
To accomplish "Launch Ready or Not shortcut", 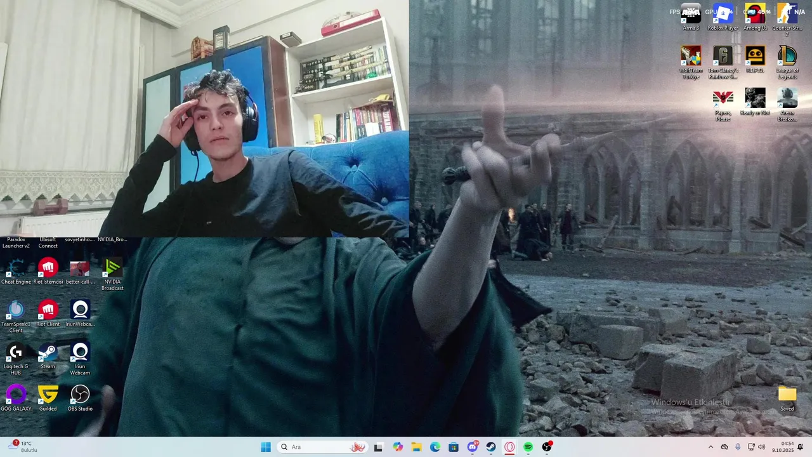I will click(x=755, y=102).
